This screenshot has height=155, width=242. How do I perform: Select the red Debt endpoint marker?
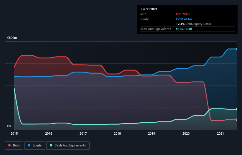[x=237, y=120]
